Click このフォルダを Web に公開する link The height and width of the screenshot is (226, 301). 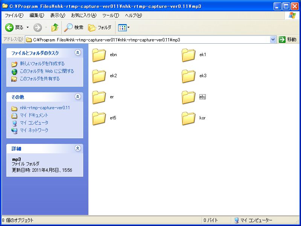pyautogui.click(x=47, y=71)
